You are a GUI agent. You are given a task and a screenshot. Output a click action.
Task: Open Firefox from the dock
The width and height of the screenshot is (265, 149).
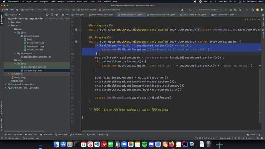point(171,144)
